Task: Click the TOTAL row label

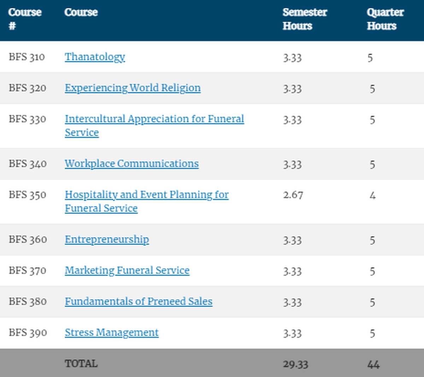Action: pos(81,364)
